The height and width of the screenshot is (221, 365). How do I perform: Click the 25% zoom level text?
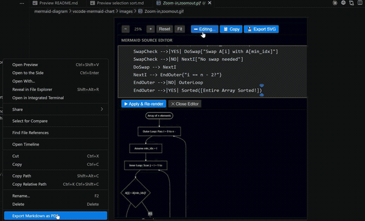pyautogui.click(x=138, y=29)
